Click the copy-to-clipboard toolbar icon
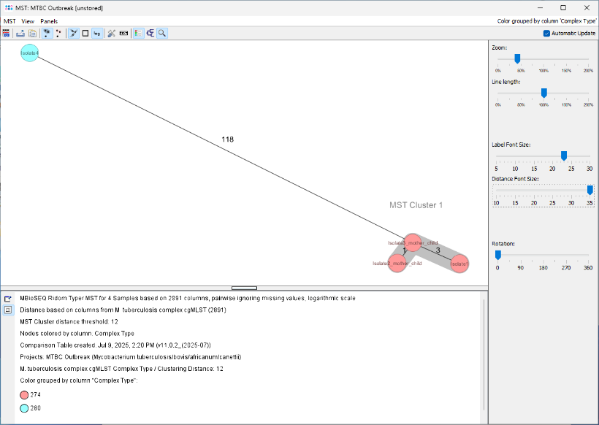 click(31, 33)
